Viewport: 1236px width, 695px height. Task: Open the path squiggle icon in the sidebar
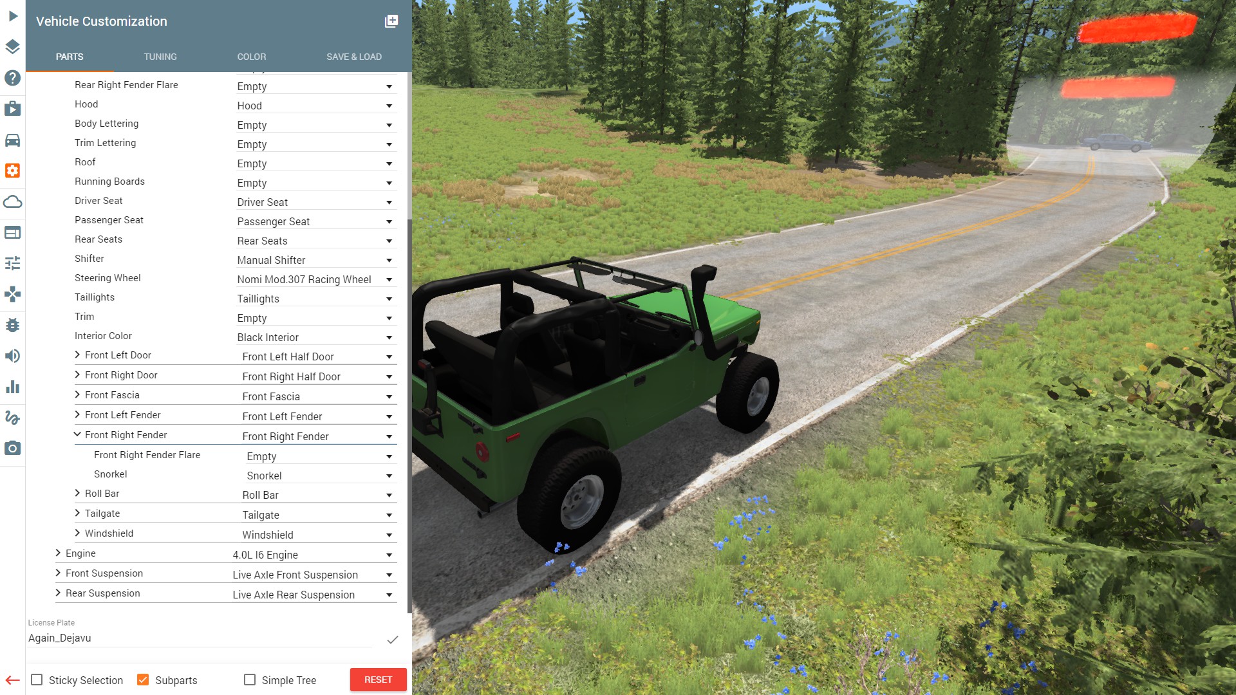click(x=13, y=418)
